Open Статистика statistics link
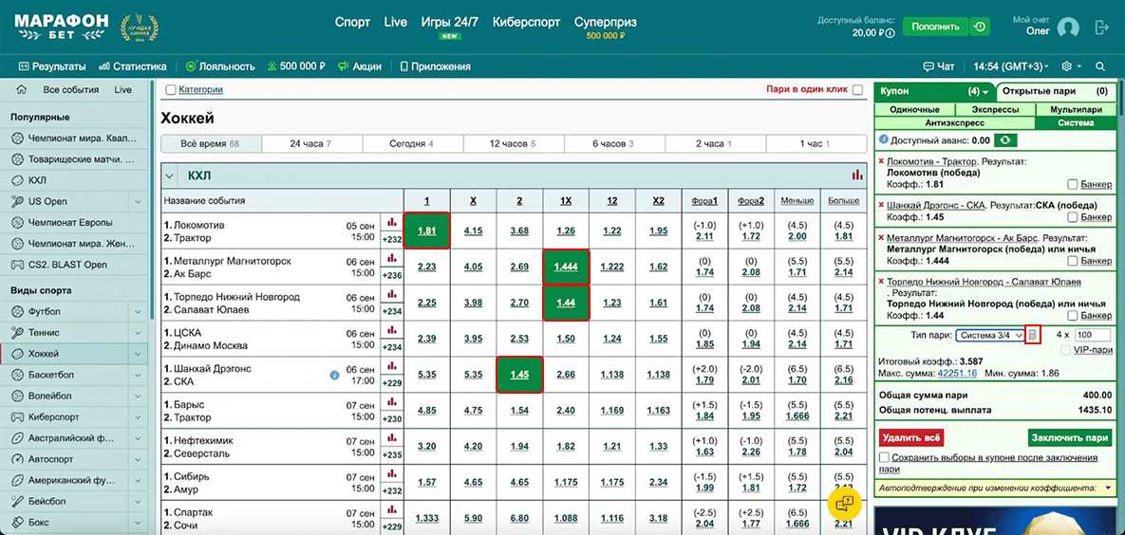 [134, 66]
